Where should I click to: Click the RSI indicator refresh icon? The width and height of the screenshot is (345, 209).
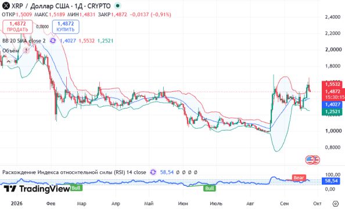[153, 172]
